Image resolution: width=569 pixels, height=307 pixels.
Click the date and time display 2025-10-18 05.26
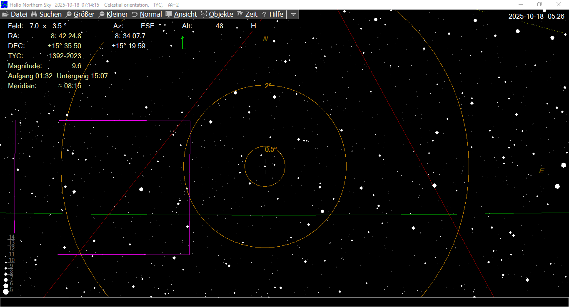point(536,16)
